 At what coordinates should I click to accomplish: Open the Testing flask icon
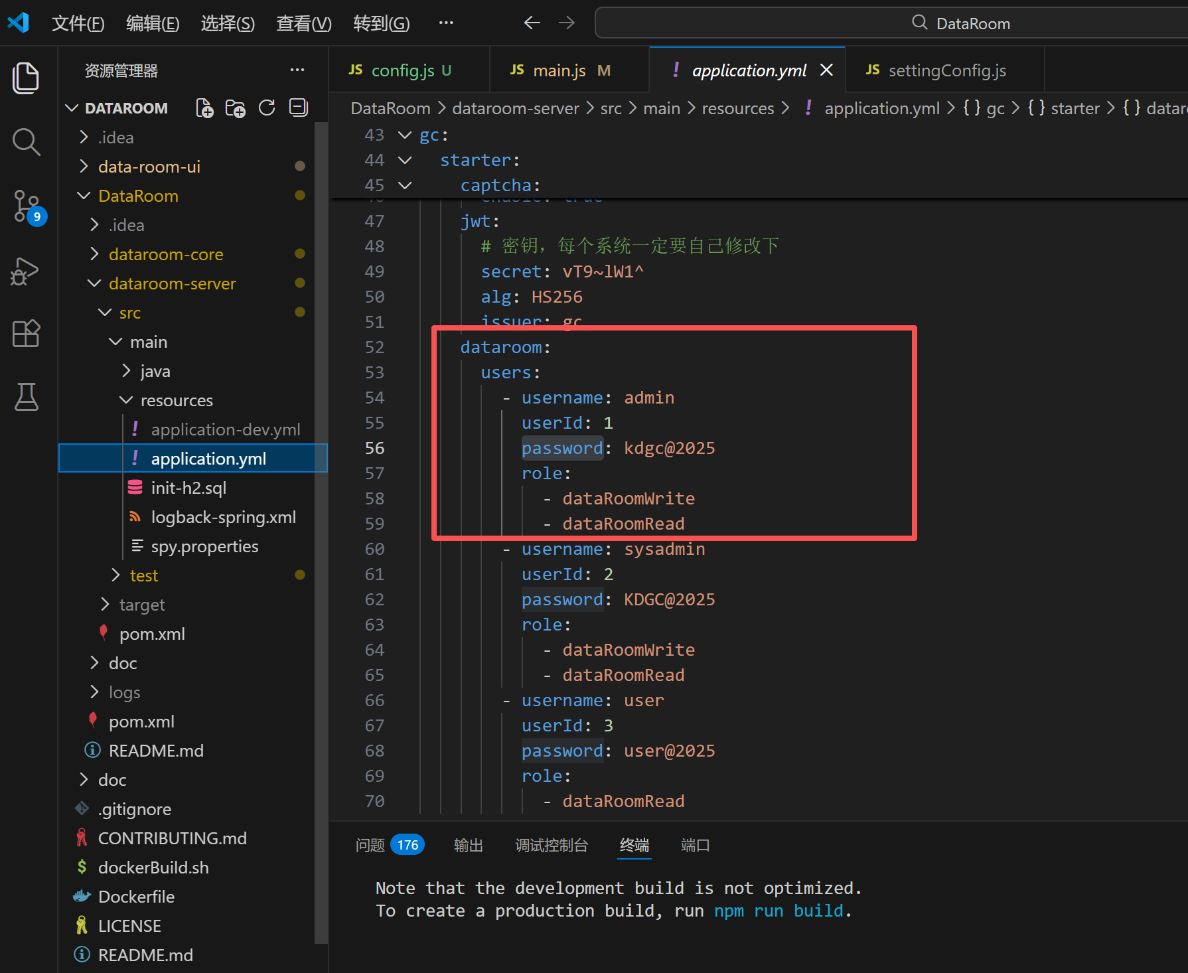[26, 397]
